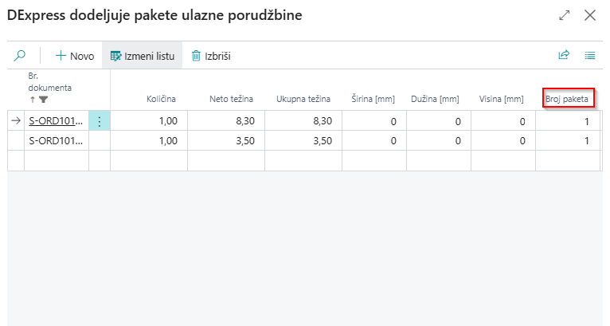
Task: Open the first row's three-dot menu
Action: click(x=99, y=121)
